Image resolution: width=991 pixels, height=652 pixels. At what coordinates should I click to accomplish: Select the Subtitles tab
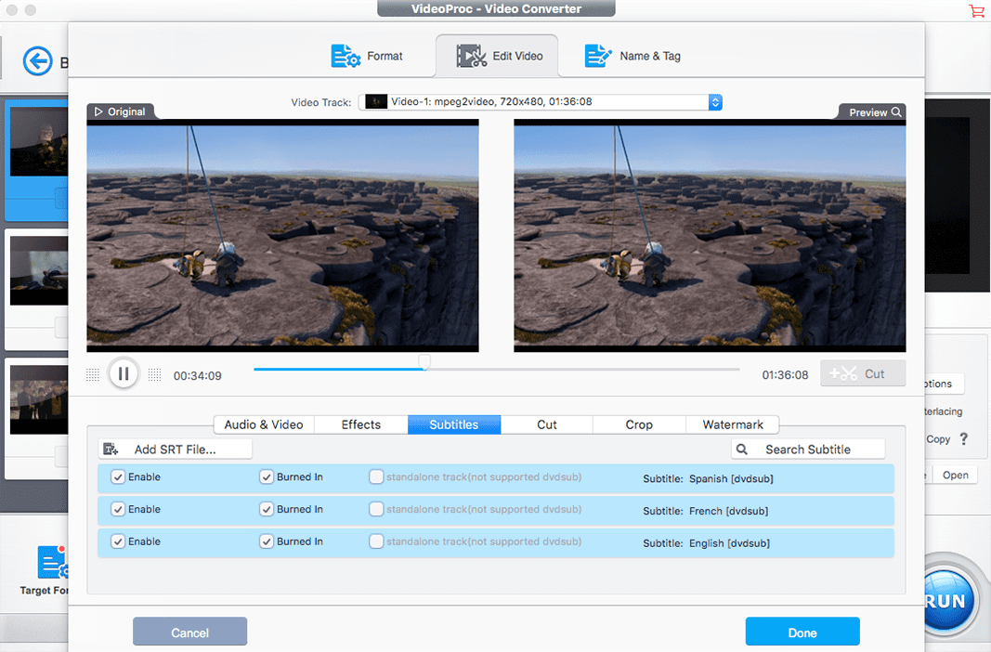click(x=454, y=424)
